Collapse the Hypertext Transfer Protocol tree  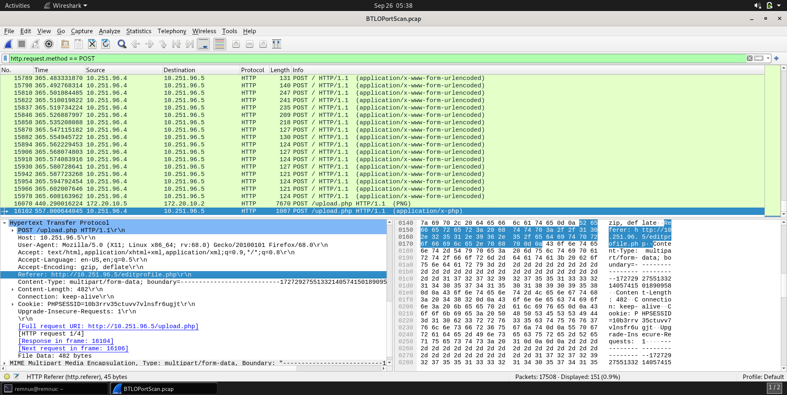click(5, 223)
